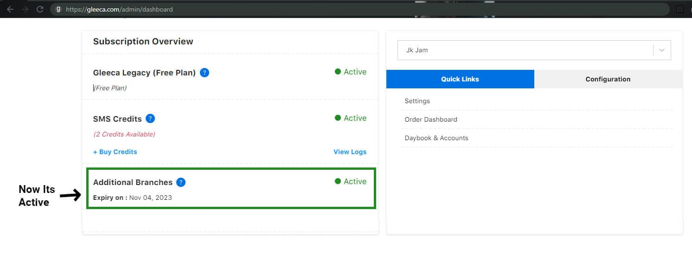This screenshot has width=692, height=260.
Task: Click help icon beside Gleeca Legacy plan
Action: pos(205,73)
